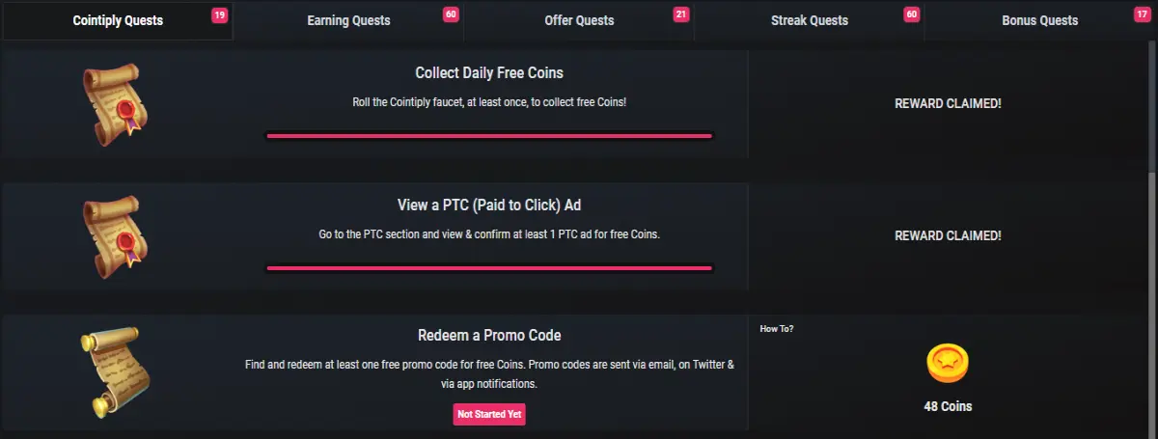Select the Cointiply Quests tab
This screenshot has width=1158, height=439.
coord(118,20)
